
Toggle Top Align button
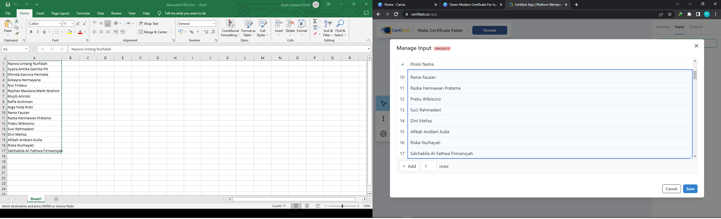tap(95, 24)
